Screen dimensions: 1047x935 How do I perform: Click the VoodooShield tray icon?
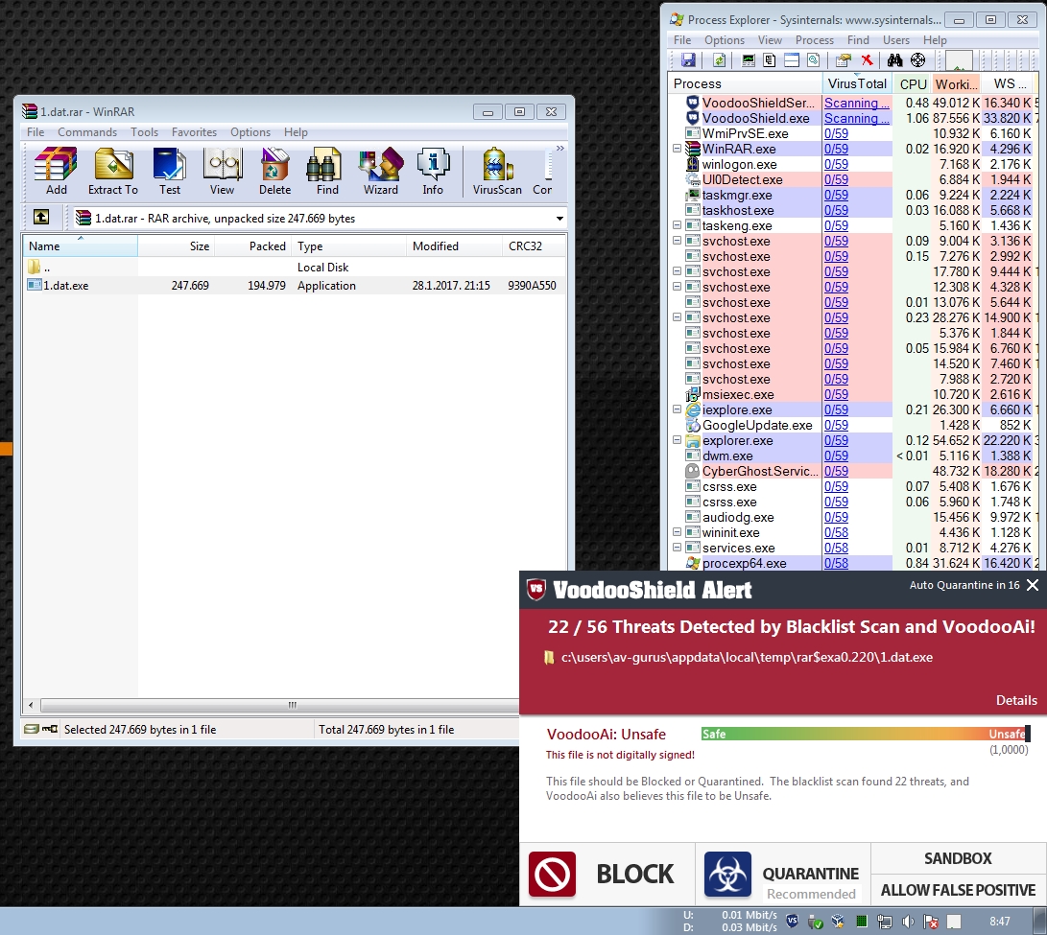[x=792, y=921]
